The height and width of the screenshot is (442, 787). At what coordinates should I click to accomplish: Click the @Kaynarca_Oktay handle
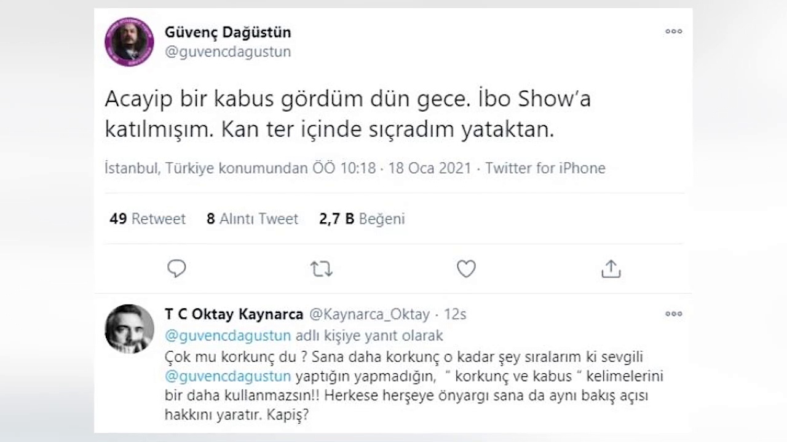(x=369, y=314)
